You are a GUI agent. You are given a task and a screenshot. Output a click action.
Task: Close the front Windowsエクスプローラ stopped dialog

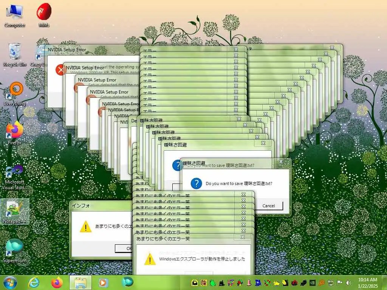[x=243, y=237]
